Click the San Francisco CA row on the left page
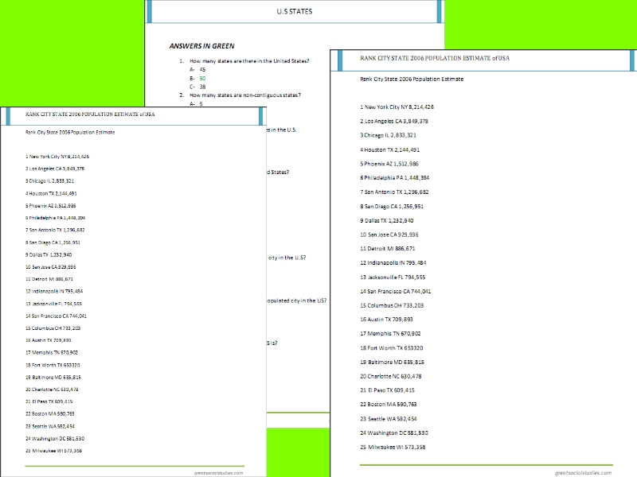The image size is (637, 477). pyautogui.click(x=56, y=316)
